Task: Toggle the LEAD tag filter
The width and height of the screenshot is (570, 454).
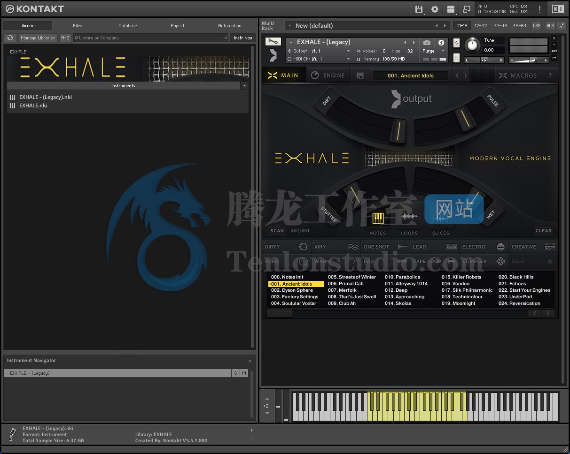Action: [x=435, y=247]
